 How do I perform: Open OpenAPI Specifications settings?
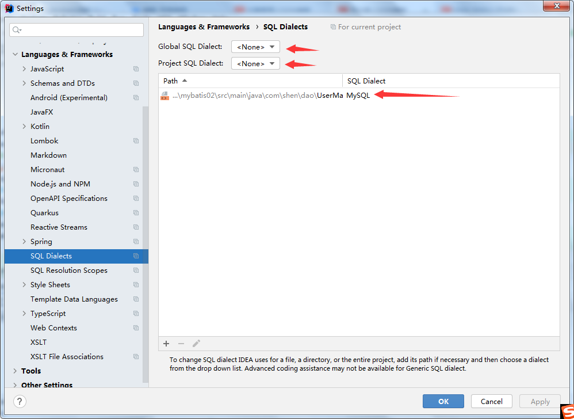pyautogui.click(x=69, y=199)
